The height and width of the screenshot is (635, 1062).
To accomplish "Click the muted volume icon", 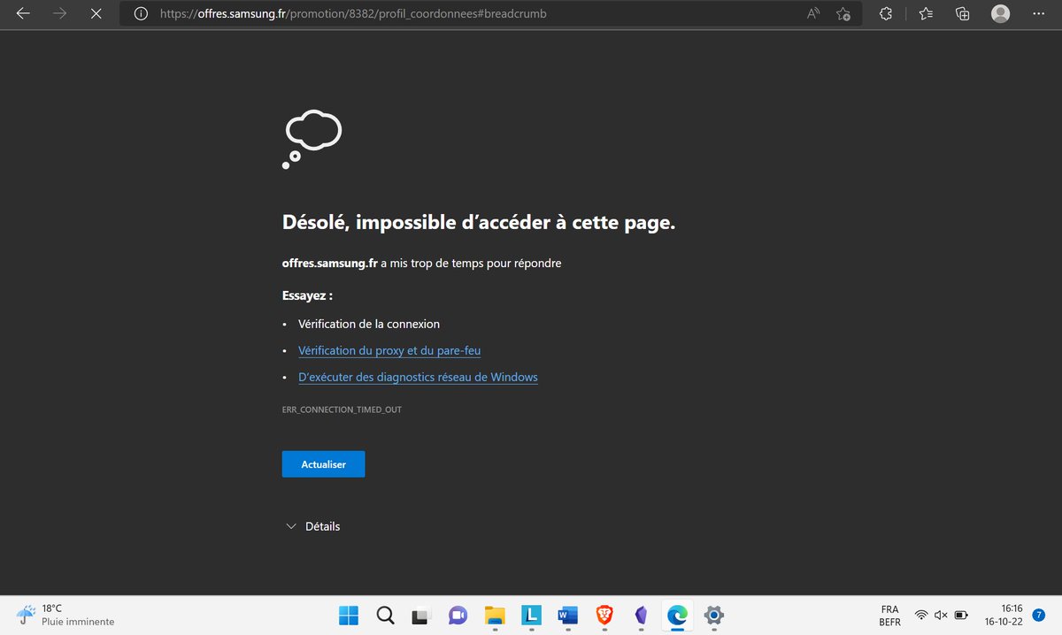I will tap(941, 615).
